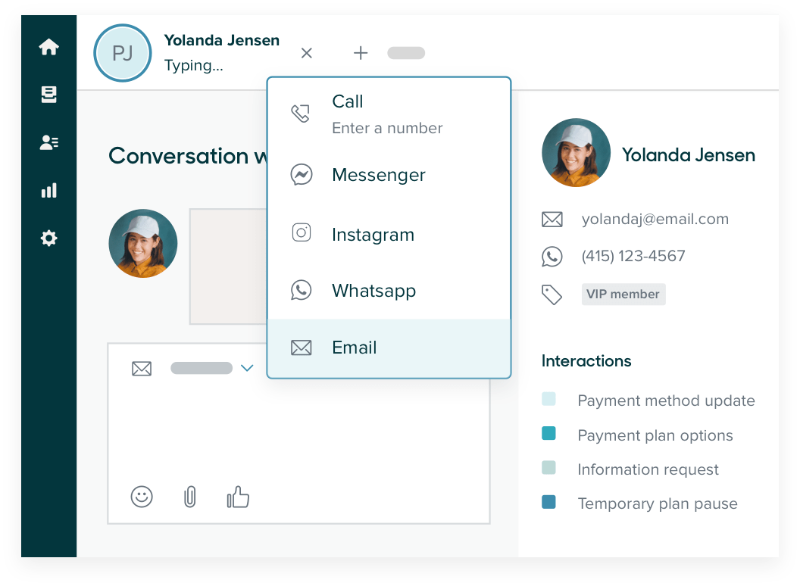Select the Yolanda Jensen conversation tab
800x586 pixels.
pyautogui.click(x=221, y=52)
